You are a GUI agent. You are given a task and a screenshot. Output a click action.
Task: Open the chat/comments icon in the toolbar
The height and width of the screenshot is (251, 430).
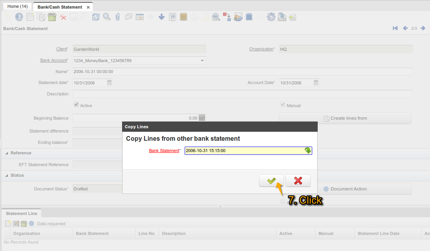coord(129,17)
